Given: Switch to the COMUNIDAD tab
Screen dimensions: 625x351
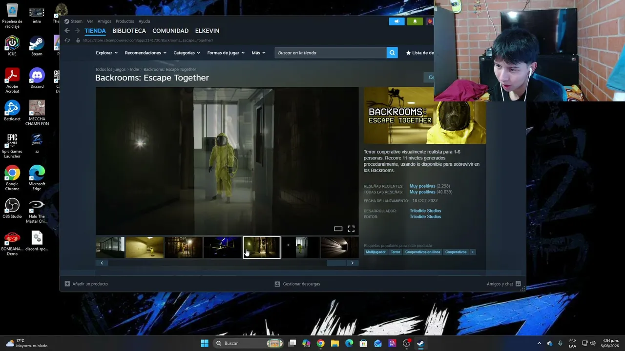Looking at the screenshot, I should 170,31.
